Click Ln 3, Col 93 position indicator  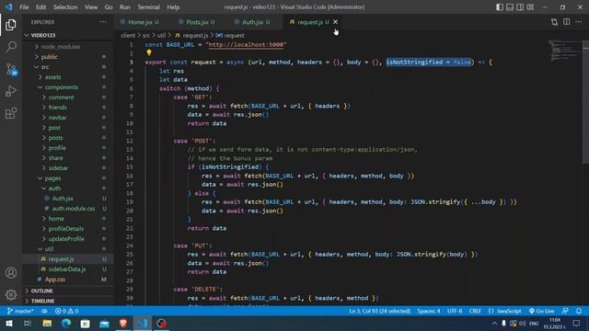(379, 311)
